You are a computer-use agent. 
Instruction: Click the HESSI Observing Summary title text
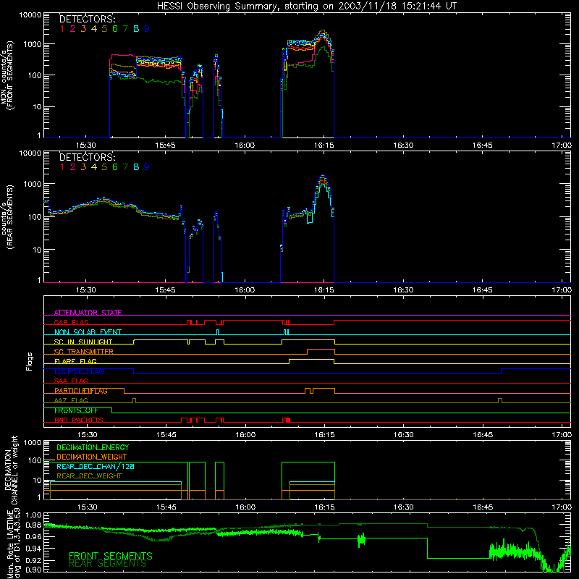[306, 6]
